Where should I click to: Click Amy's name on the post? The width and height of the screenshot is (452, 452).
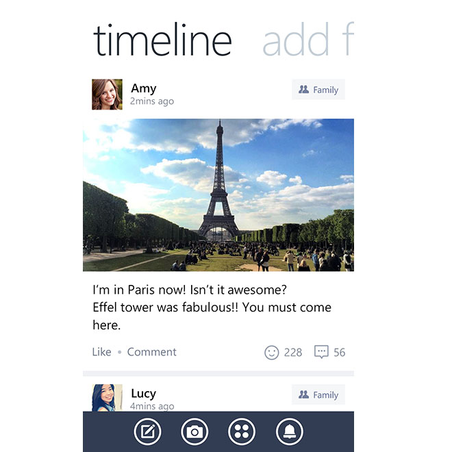tap(144, 88)
